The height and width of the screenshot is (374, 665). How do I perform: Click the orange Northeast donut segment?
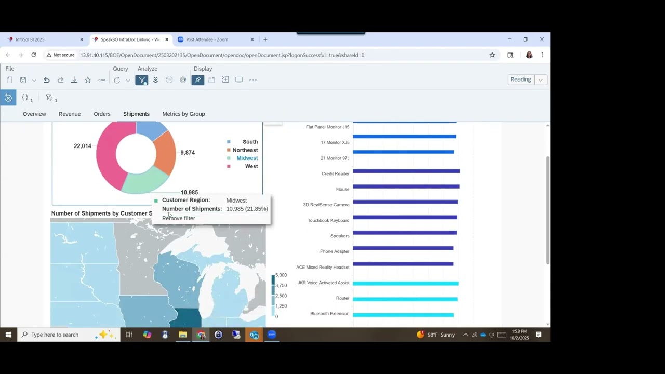point(166,153)
